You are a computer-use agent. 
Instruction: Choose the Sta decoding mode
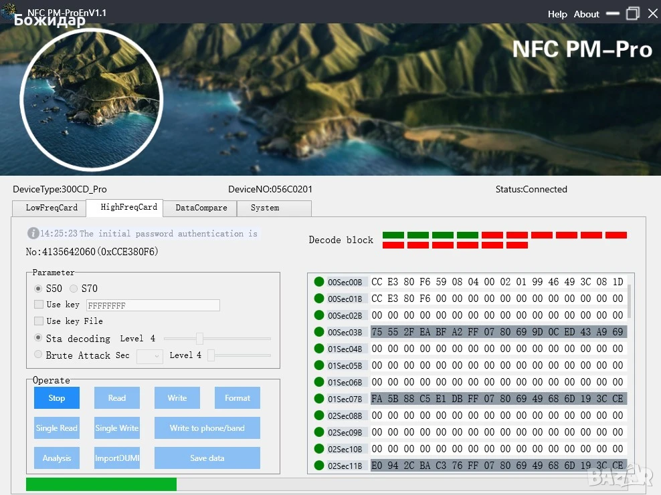click(x=38, y=337)
